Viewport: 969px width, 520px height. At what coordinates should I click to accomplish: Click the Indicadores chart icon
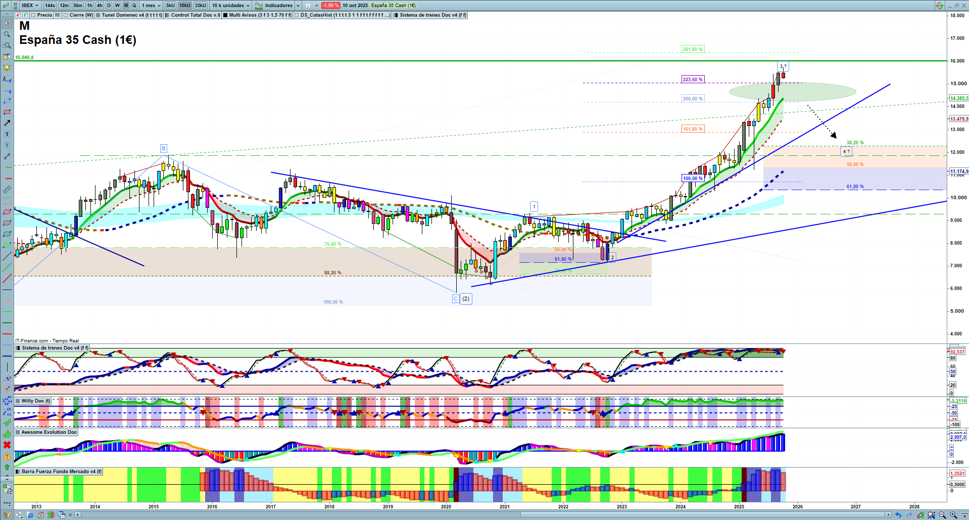click(x=259, y=6)
